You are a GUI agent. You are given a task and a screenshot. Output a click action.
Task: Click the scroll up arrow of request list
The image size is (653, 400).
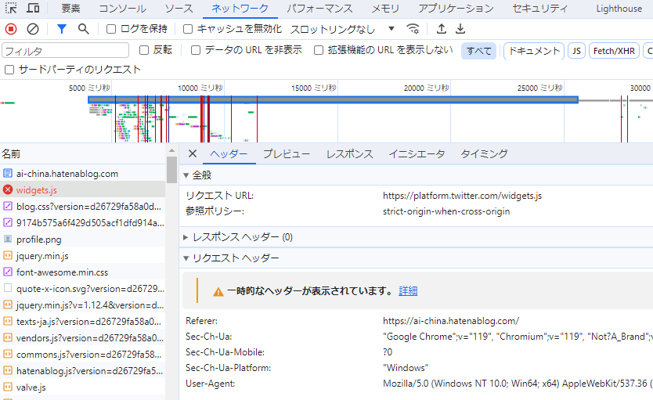[171, 150]
